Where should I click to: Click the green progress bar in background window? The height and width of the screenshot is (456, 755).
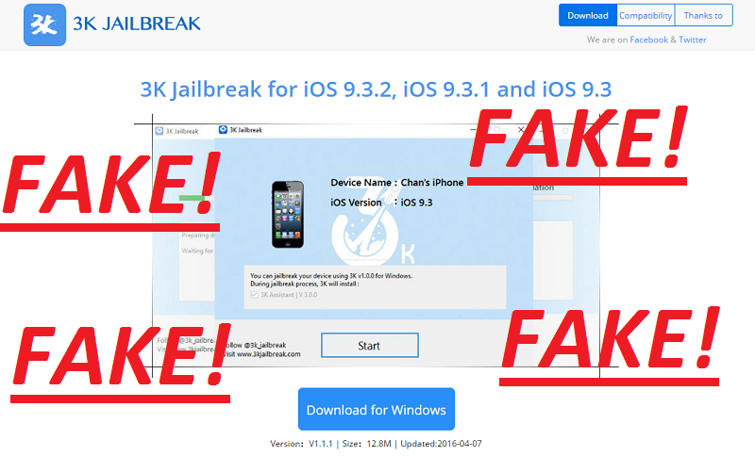[x=192, y=198]
